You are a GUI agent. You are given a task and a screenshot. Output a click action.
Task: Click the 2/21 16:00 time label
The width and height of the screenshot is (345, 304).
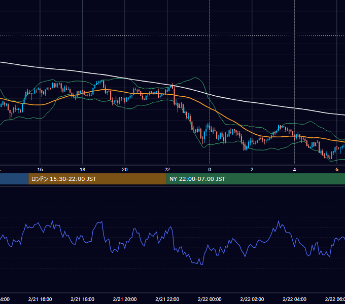pyautogui.click(x=40, y=299)
